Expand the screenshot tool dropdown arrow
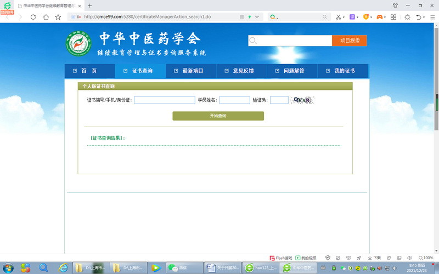This screenshot has height=274, width=439. pos(344,17)
